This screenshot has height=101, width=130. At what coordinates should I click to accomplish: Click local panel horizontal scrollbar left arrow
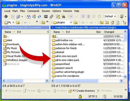pos(4,81)
